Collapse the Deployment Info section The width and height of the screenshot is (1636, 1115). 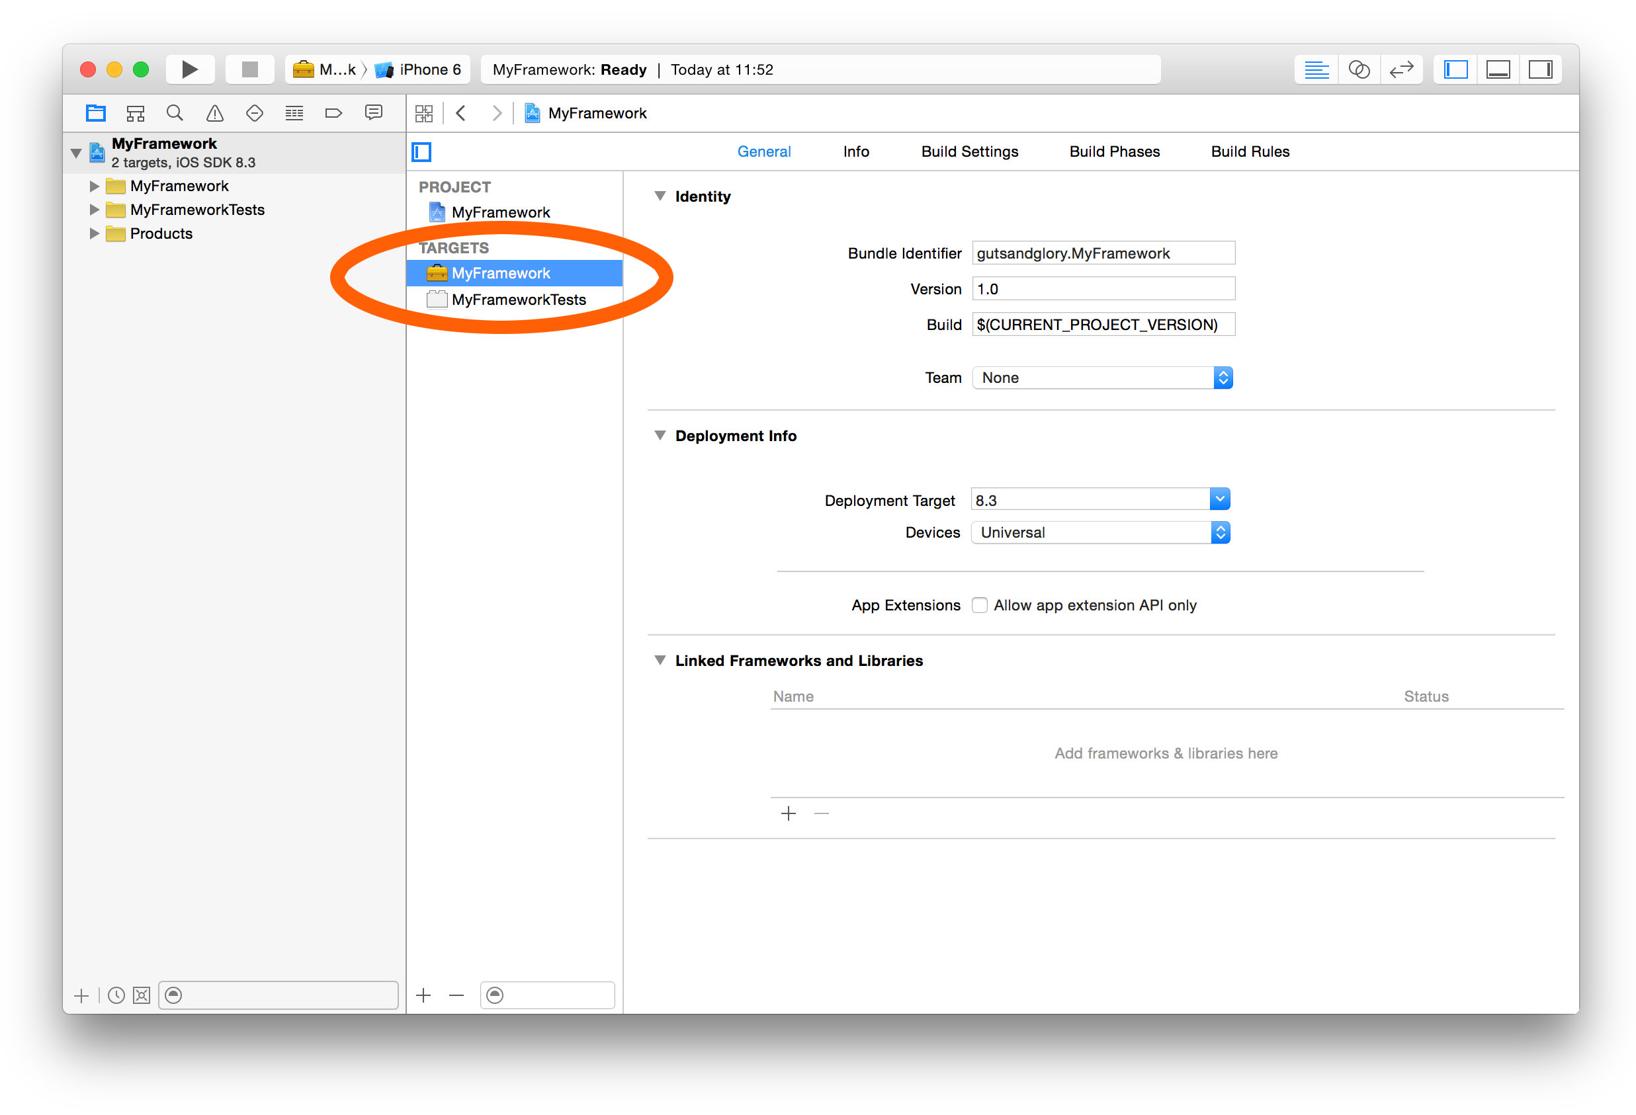(x=660, y=436)
